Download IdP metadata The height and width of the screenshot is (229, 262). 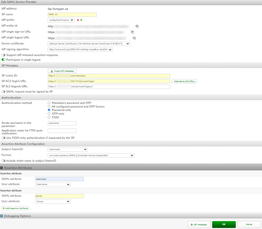pos(199,224)
